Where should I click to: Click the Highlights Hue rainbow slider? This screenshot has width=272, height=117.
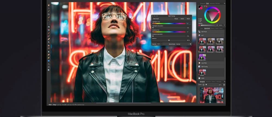169,23
